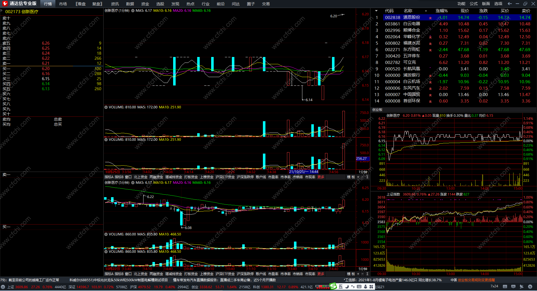537x291 pixels.
Task: Zoom in the 5-minute chart with the + button
Action: tap(358, 274)
